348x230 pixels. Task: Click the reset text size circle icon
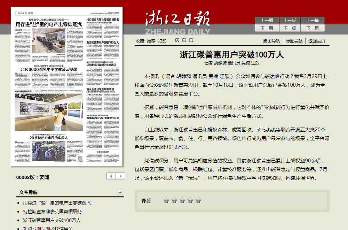191,40
